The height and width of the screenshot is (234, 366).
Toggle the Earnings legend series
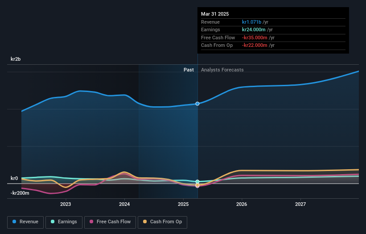pyautogui.click(x=64, y=222)
